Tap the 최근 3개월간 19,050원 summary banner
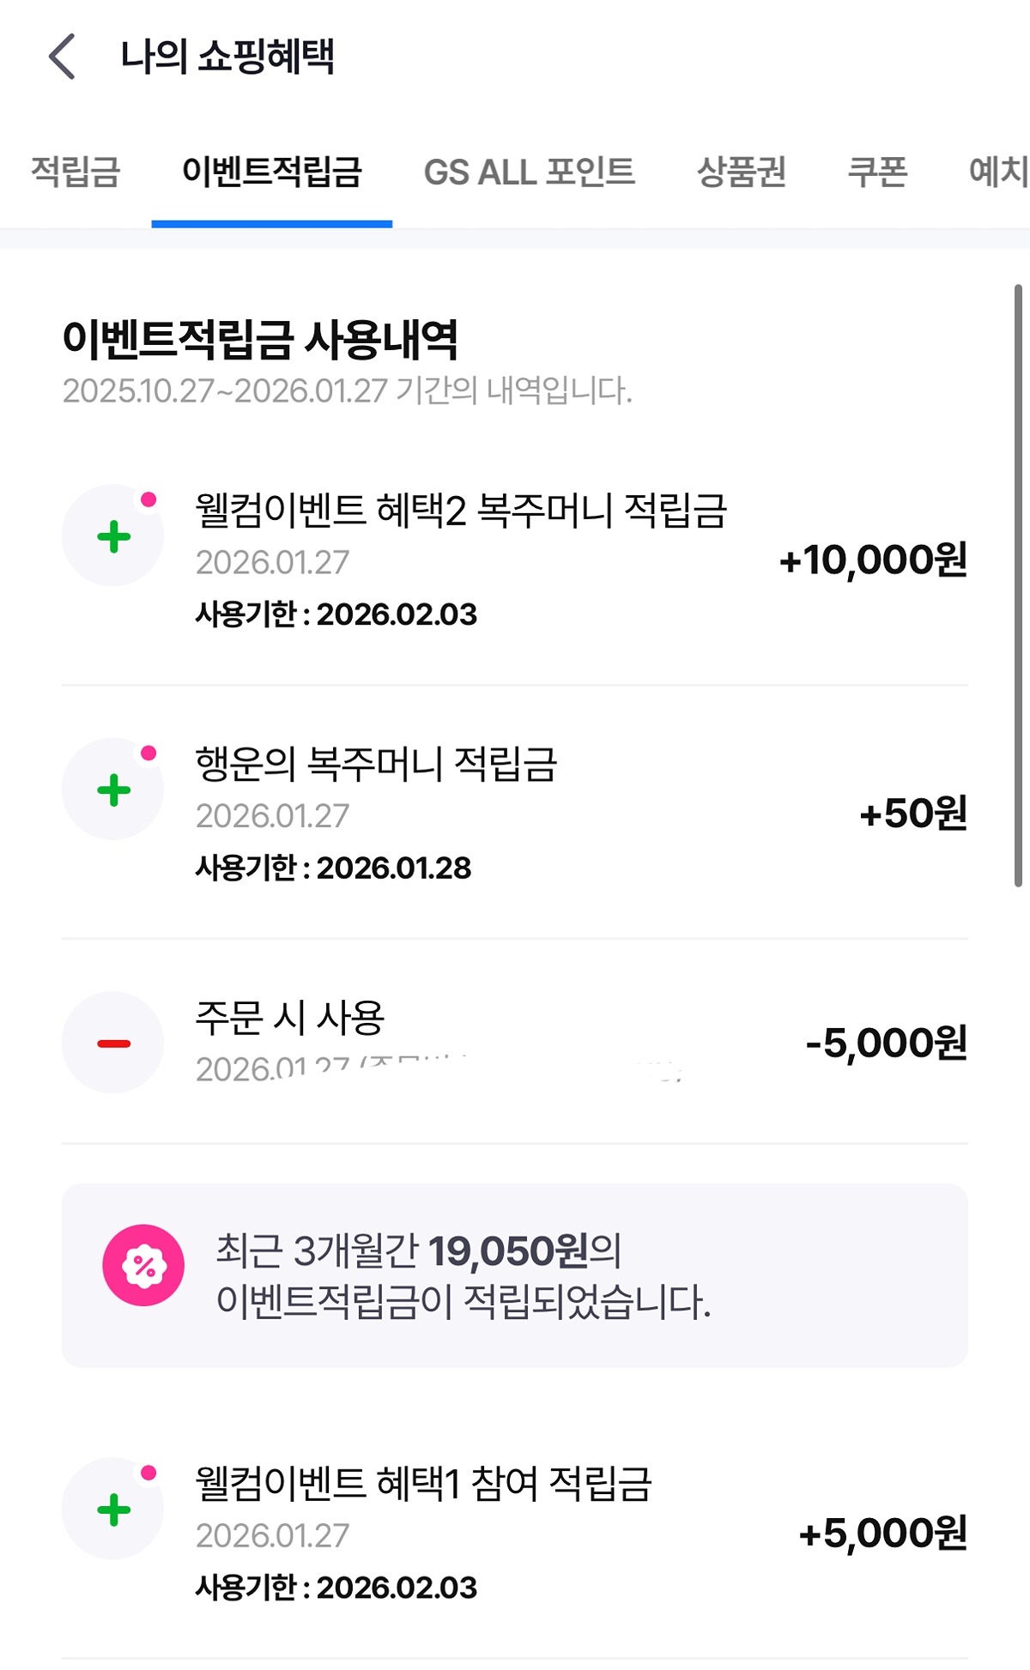The image size is (1030, 1670). [515, 1275]
